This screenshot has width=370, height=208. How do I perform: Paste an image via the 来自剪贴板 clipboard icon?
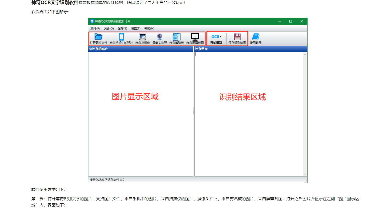click(x=176, y=38)
